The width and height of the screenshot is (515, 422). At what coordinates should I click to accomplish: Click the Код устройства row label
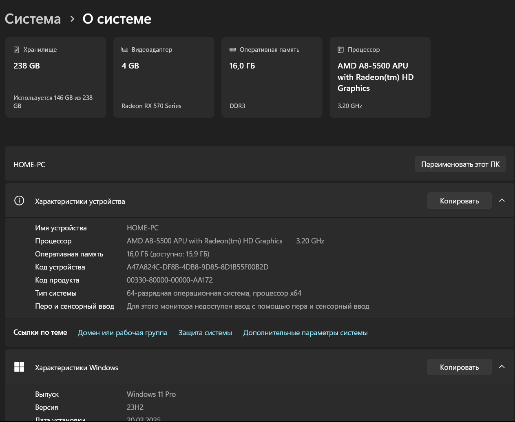click(60, 267)
